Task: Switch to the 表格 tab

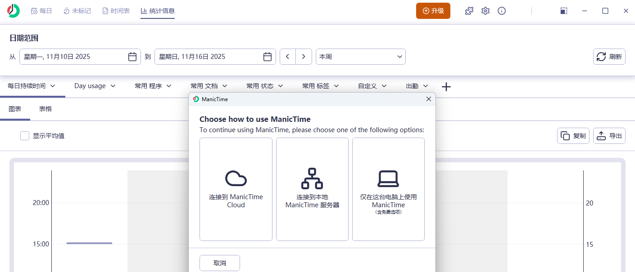Action: click(x=45, y=108)
